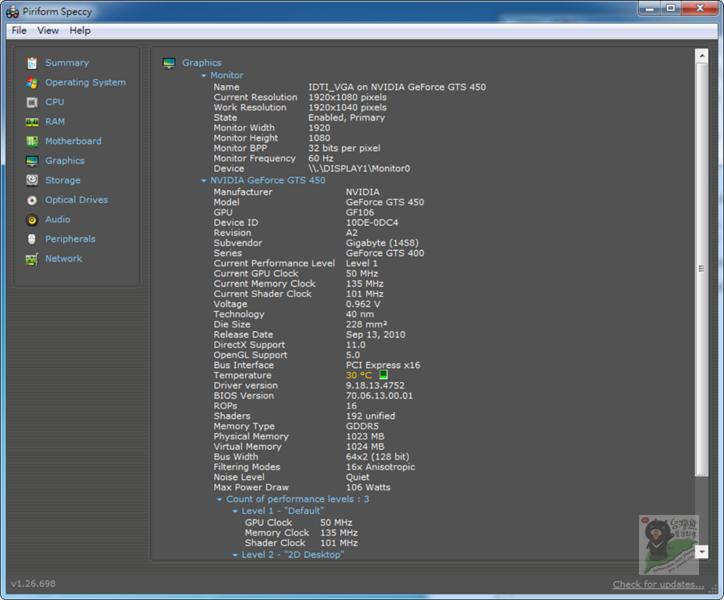Click the Speccy title bar app icon
This screenshot has width=724, height=600.
[x=12, y=12]
